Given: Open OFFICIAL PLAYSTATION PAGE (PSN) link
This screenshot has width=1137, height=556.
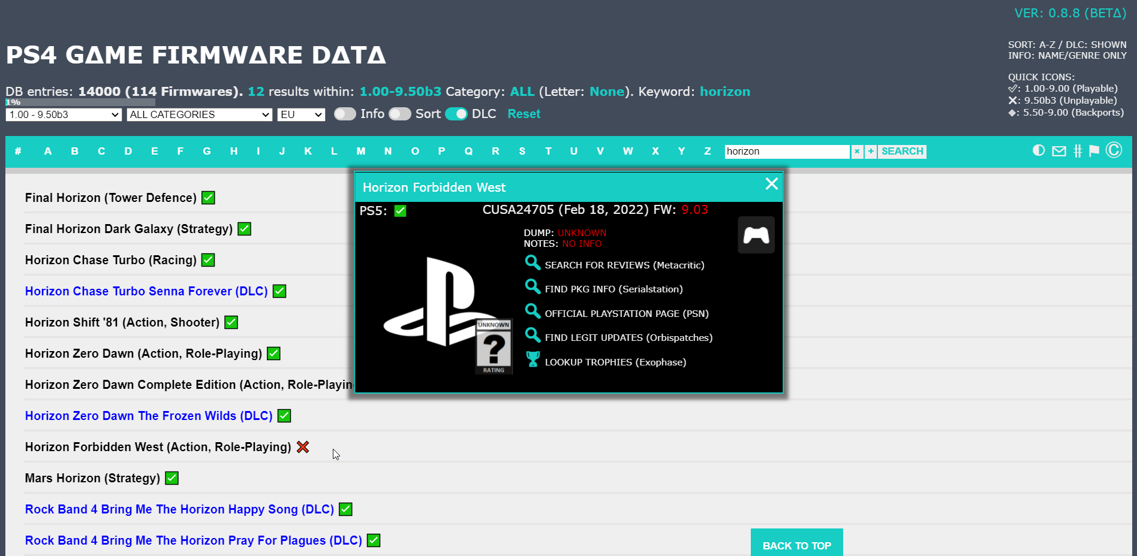Looking at the screenshot, I should point(627,313).
